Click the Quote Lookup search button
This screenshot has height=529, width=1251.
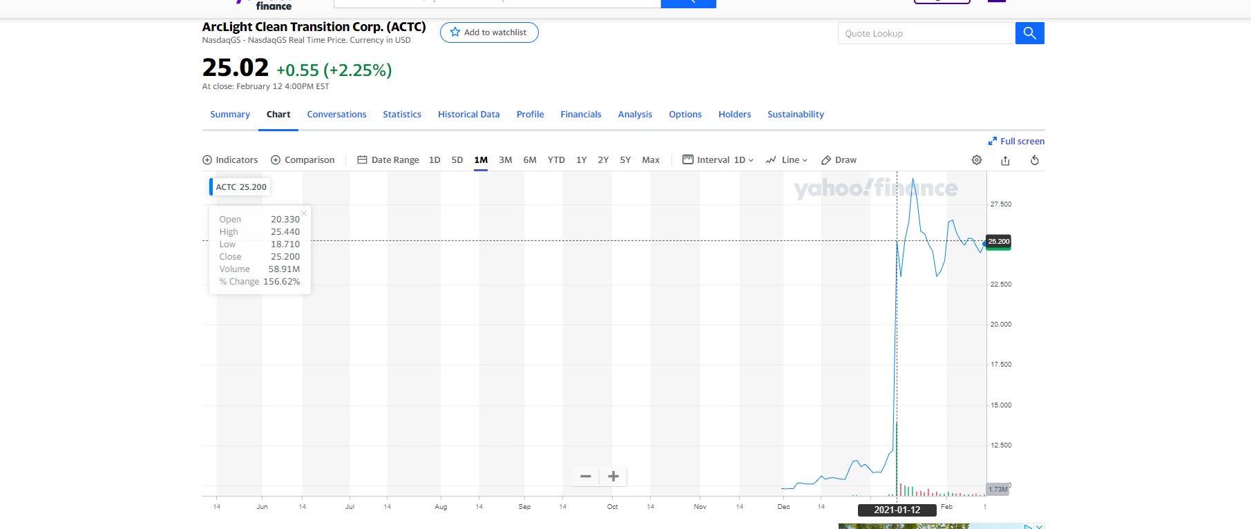[1030, 33]
